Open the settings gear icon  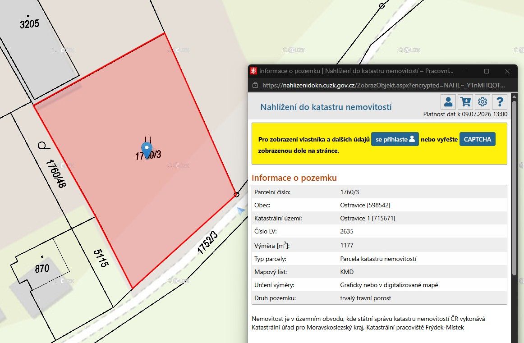(x=483, y=102)
